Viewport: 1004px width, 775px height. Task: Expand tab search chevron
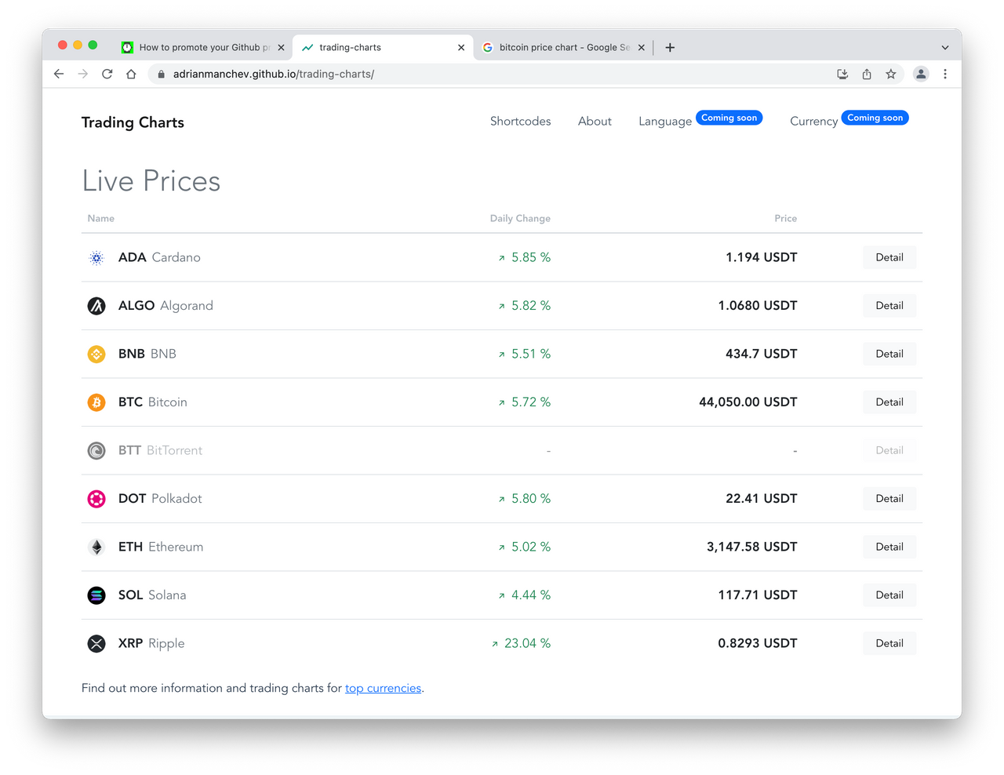pyautogui.click(x=945, y=47)
